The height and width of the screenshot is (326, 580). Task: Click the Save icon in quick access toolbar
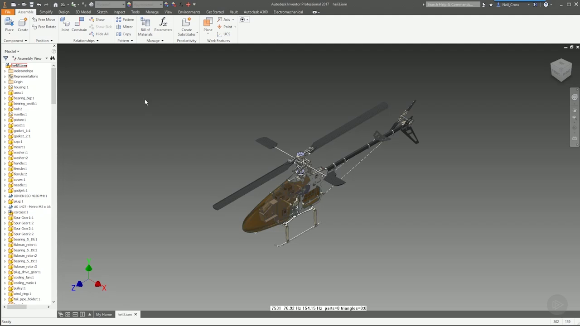click(x=31, y=5)
